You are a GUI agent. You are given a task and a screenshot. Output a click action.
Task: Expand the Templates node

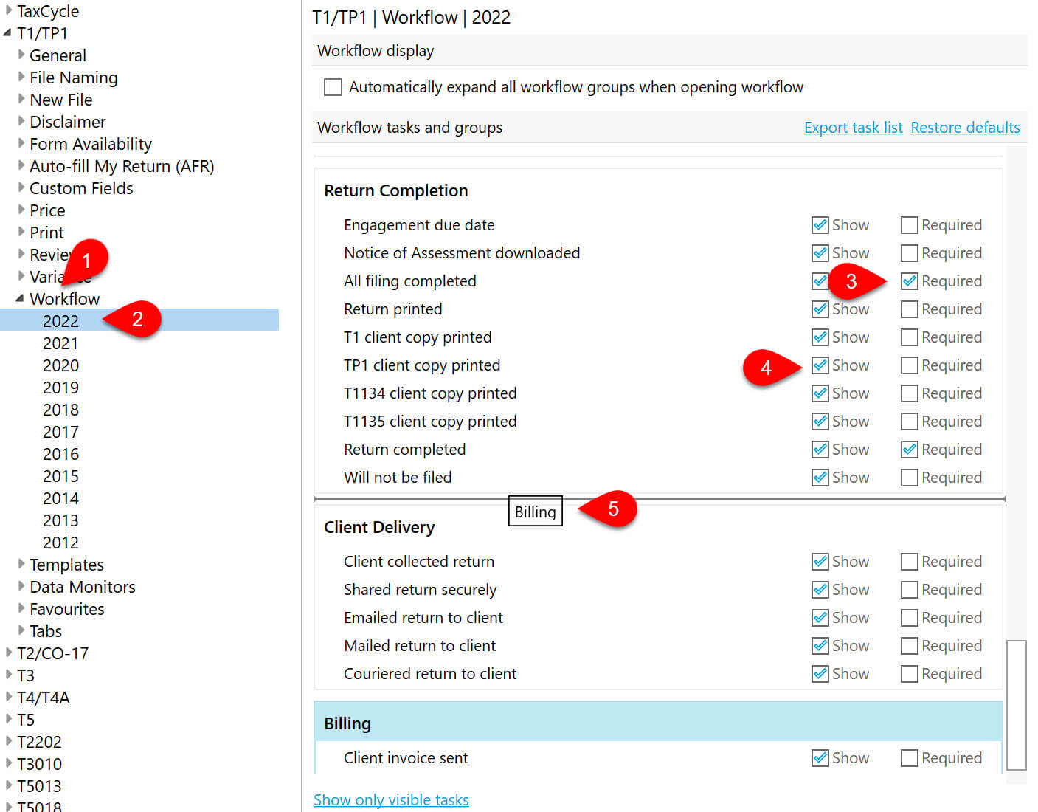click(21, 564)
